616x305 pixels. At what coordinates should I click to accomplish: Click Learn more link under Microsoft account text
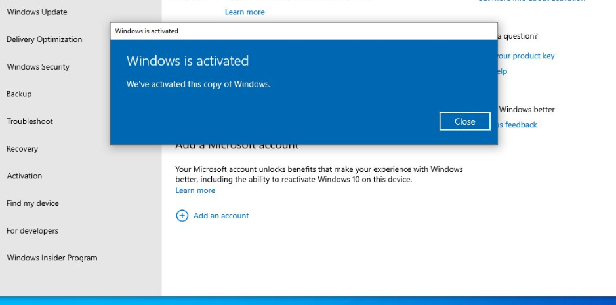tap(195, 190)
